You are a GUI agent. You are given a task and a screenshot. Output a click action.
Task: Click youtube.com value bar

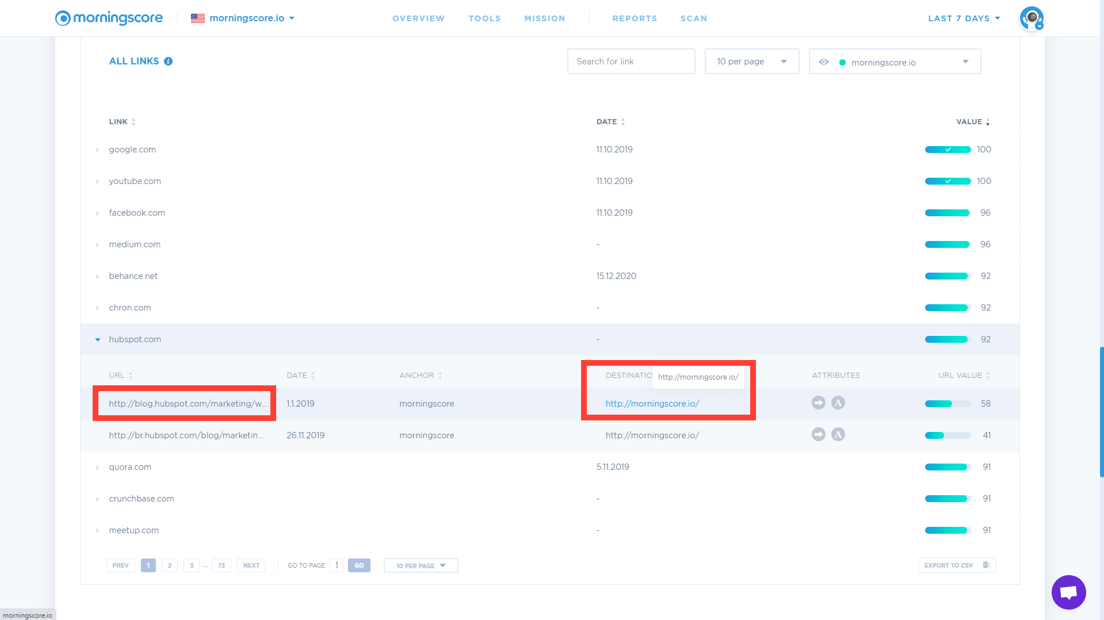[x=948, y=181]
